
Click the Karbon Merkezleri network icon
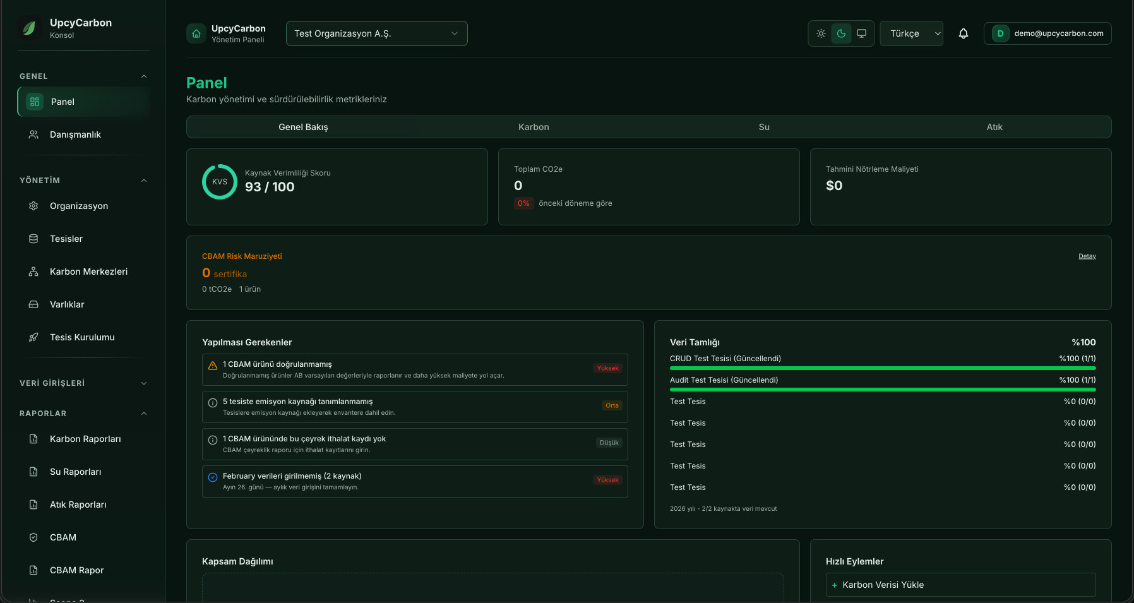33,272
